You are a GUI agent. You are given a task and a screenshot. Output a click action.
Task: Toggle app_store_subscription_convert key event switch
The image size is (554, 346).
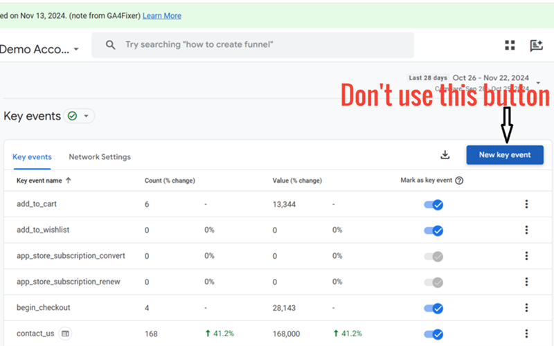tap(434, 256)
